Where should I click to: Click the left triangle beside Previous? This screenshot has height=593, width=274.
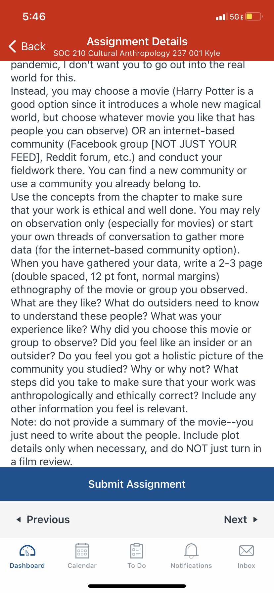[x=19, y=520]
